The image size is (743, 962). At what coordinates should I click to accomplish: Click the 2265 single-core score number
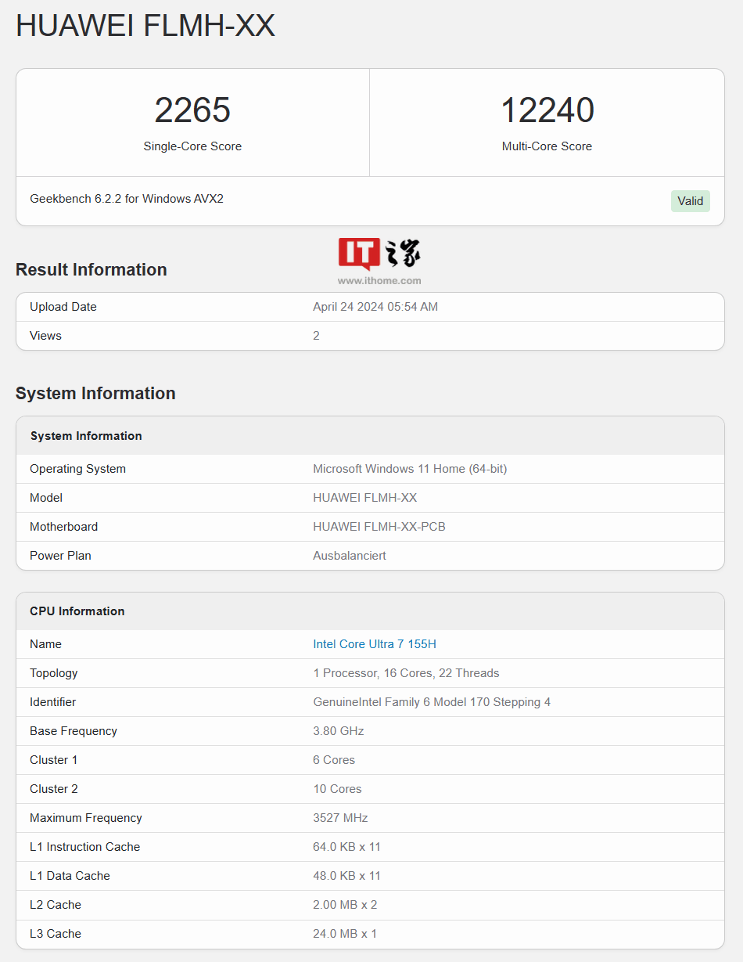[x=192, y=110]
